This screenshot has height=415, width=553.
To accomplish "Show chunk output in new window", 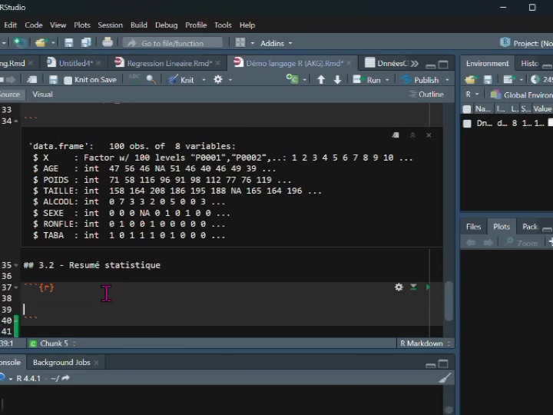I will (396, 135).
